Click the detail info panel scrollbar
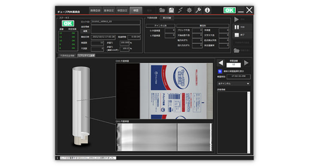Screen dimensions: 309x166 click(x=248, y=122)
